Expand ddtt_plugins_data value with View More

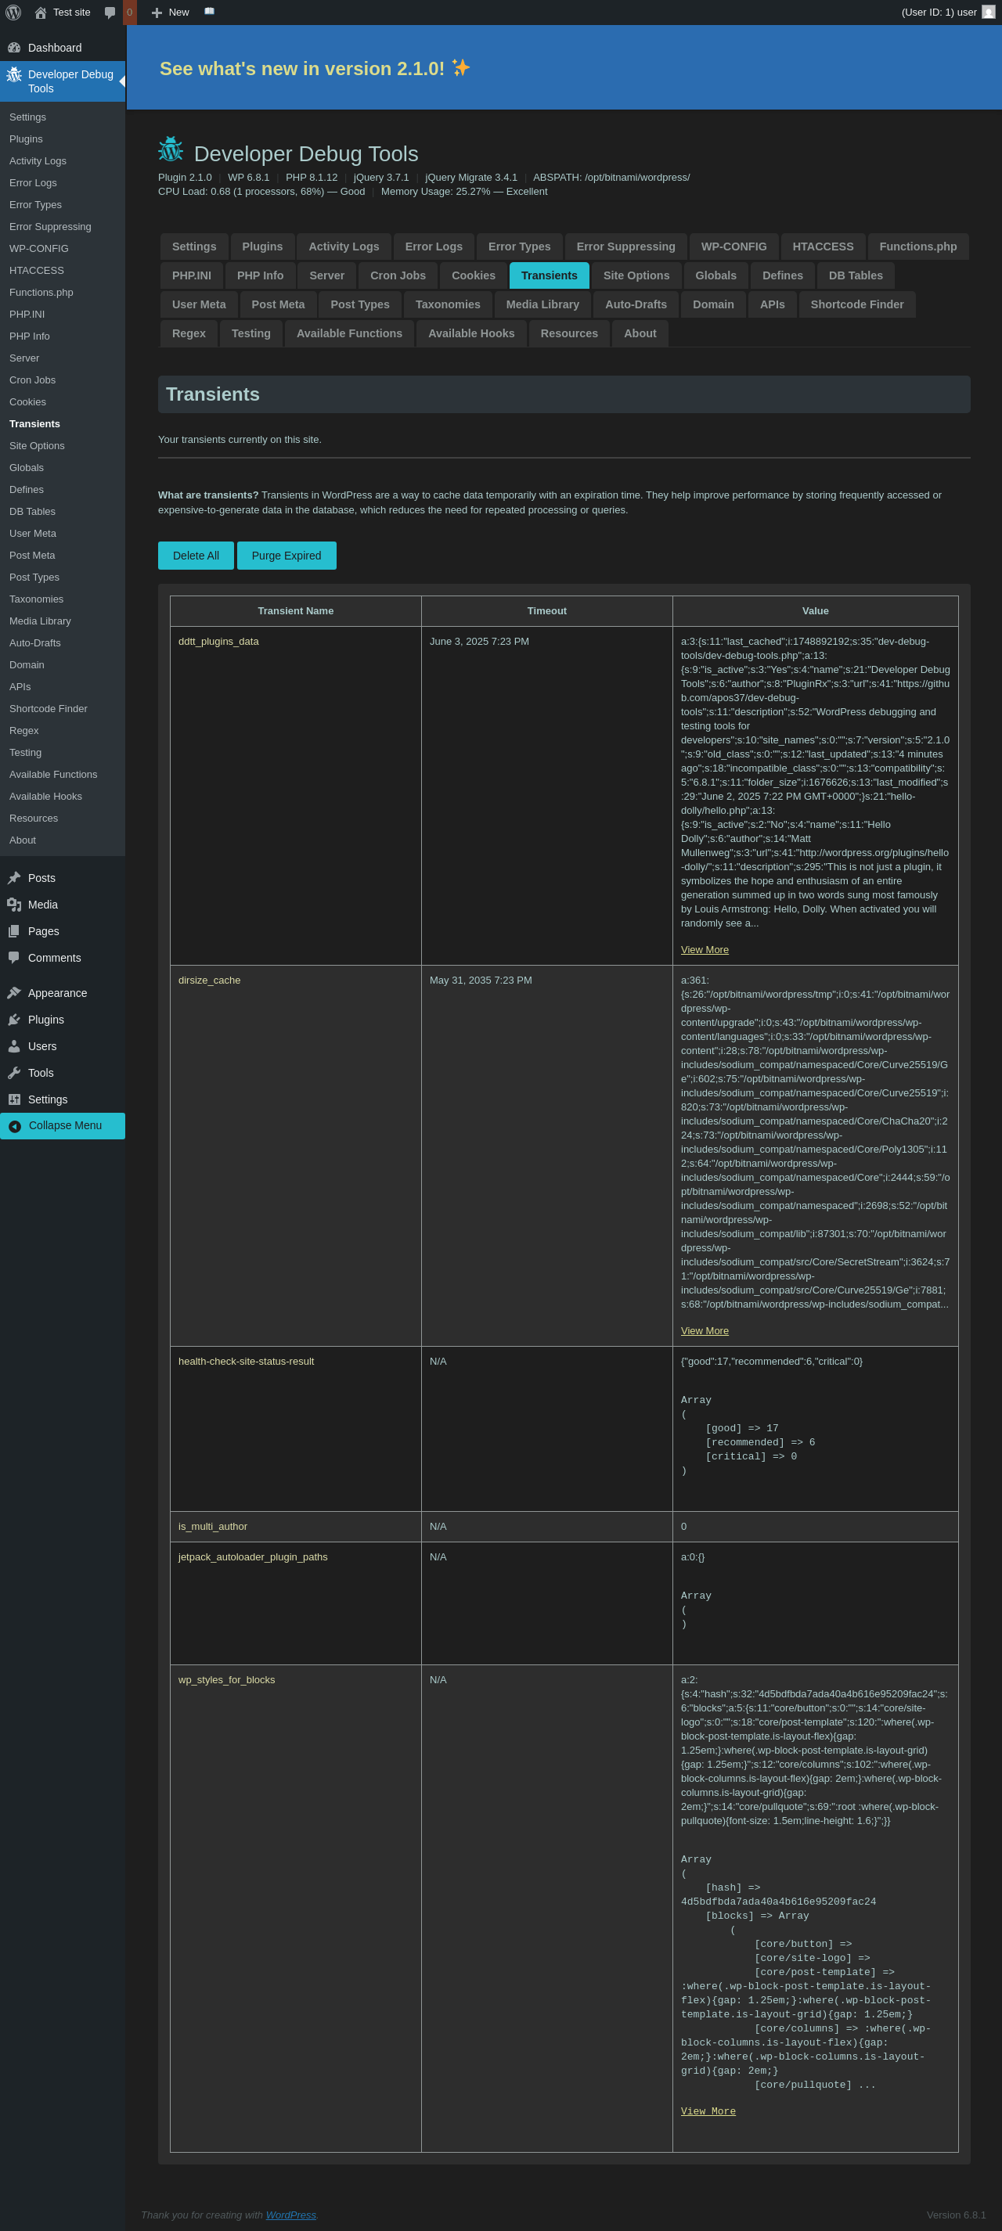[x=704, y=950]
